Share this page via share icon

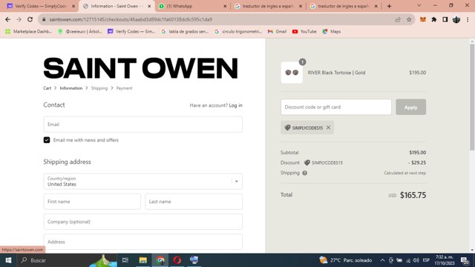click(x=398, y=19)
